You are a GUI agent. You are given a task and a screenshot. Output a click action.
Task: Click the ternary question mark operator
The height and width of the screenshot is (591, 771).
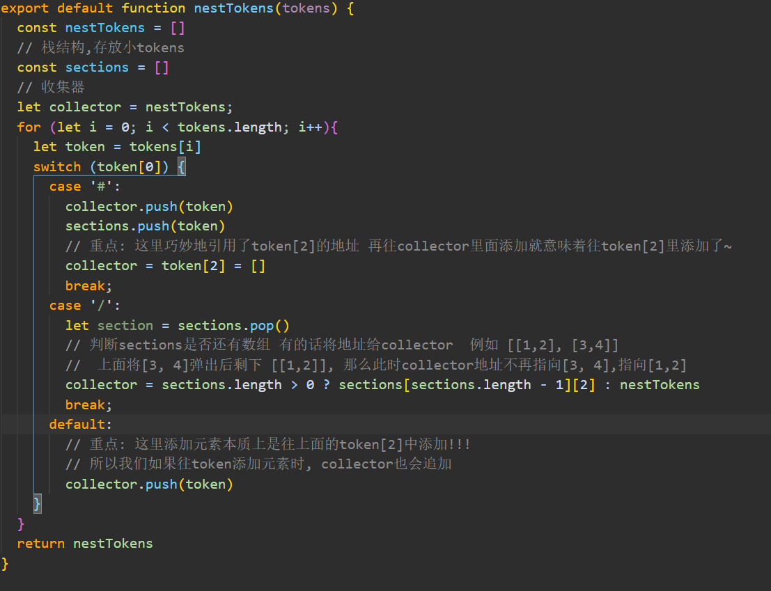(326, 385)
